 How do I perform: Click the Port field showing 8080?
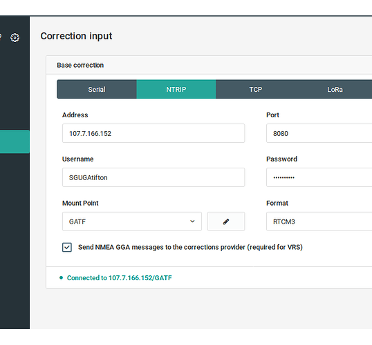tap(319, 133)
